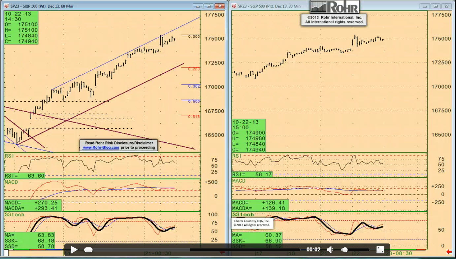Maximize the 60 Min chart window
This screenshot has width=456, height=259.
coord(209,6)
